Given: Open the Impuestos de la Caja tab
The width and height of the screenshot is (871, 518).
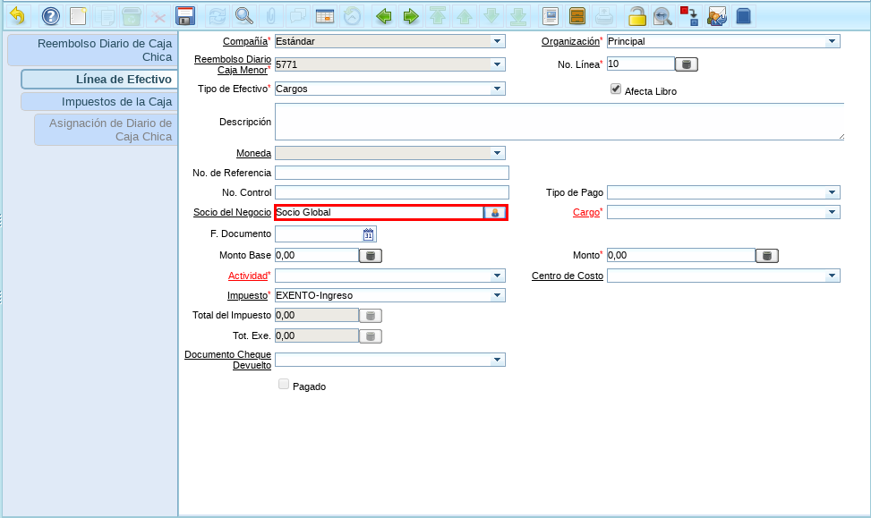Looking at the screenshot, I should pyautogui.click(x=99, y=102).
